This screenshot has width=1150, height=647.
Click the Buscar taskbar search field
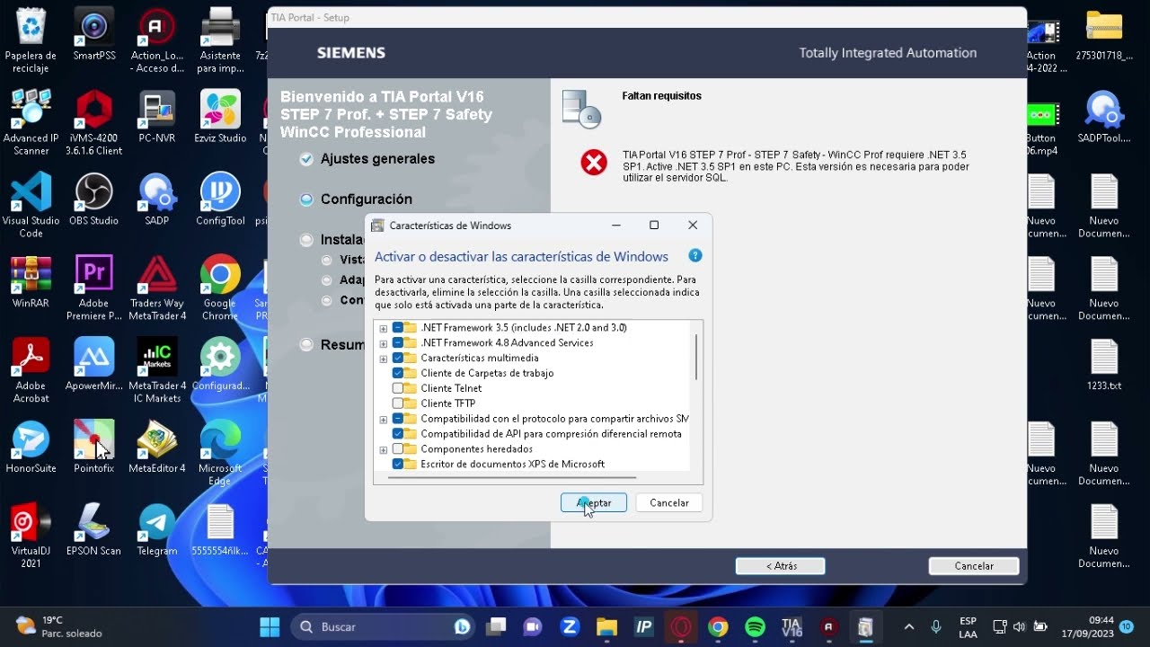[x=385, y=626]
